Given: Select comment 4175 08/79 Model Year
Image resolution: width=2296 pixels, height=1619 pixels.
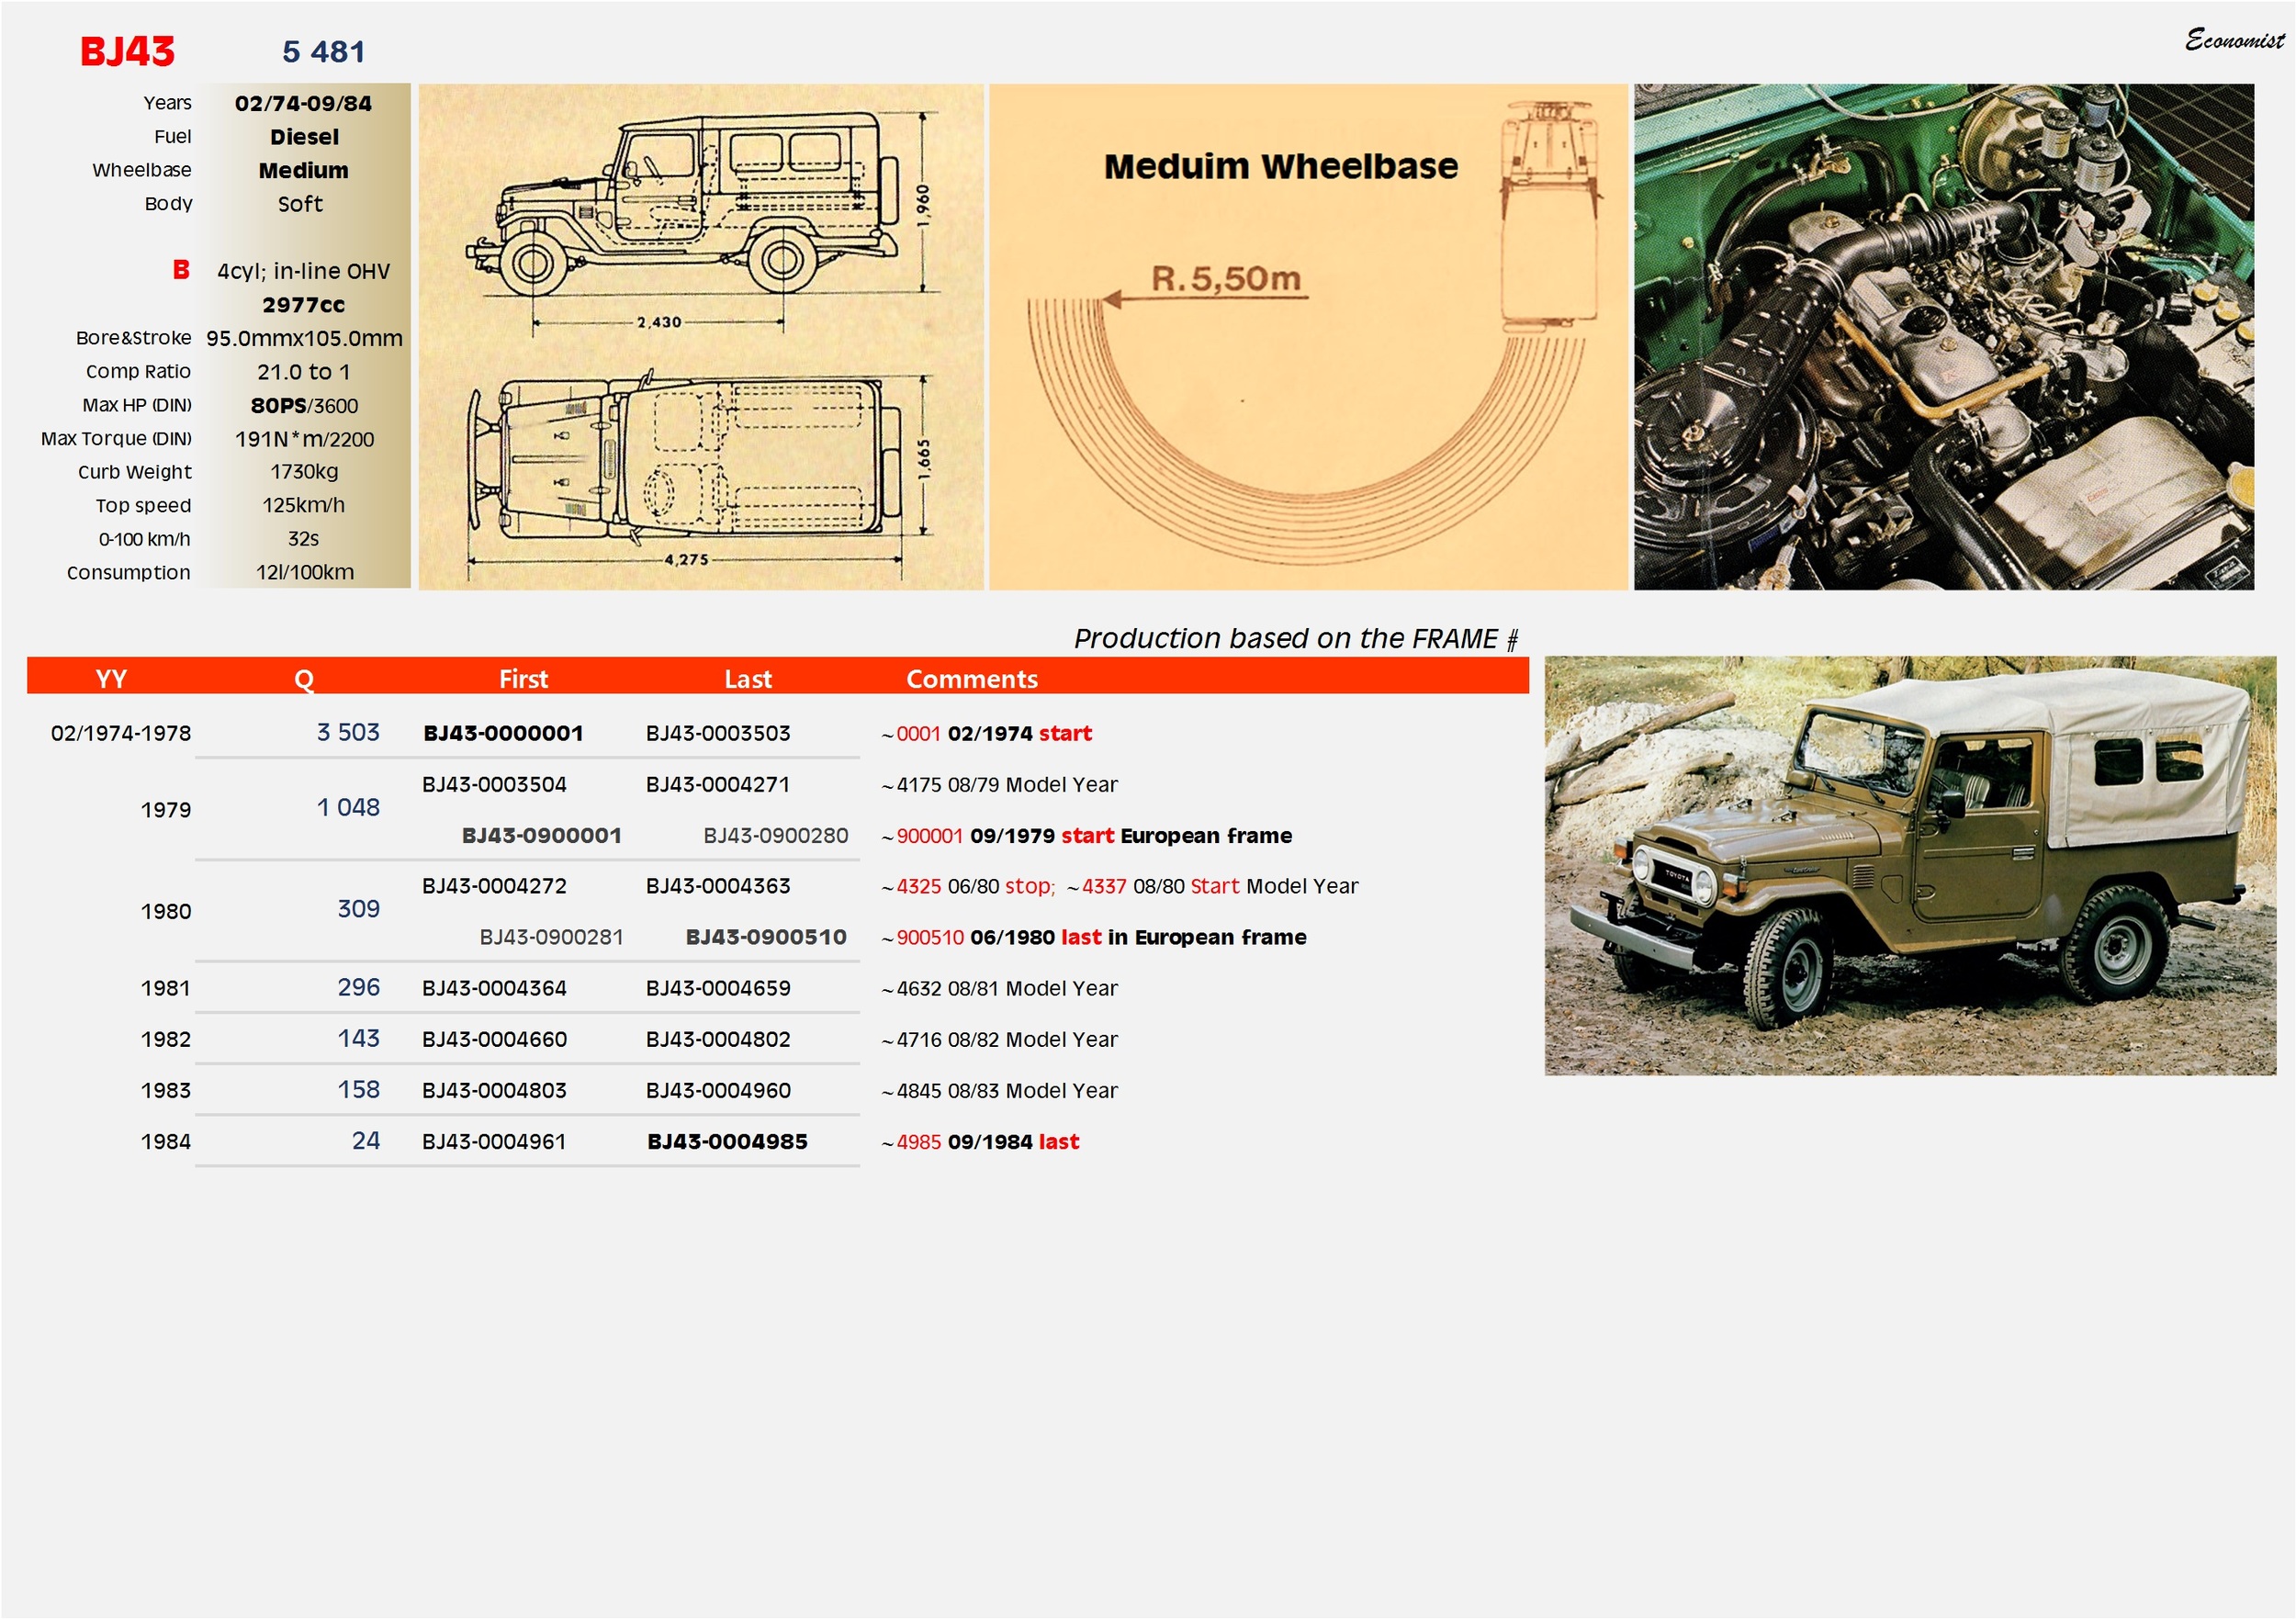Looking at the screenshot, I should click(1000, 785).
